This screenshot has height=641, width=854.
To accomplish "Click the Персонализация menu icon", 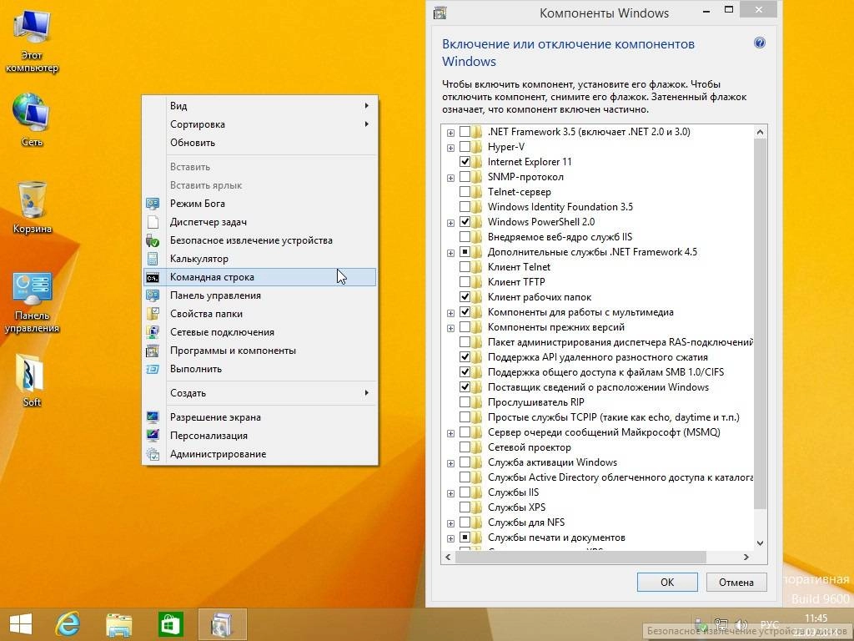I will [153, 436].
